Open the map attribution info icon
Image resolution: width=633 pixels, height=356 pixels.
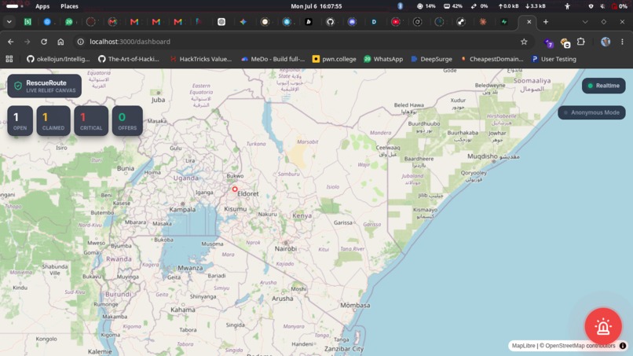623,346
